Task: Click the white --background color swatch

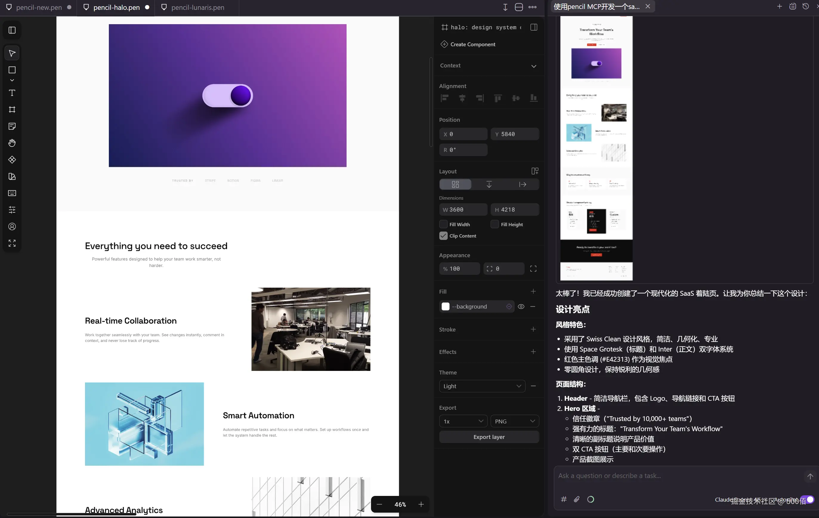Action: [445, 306]
